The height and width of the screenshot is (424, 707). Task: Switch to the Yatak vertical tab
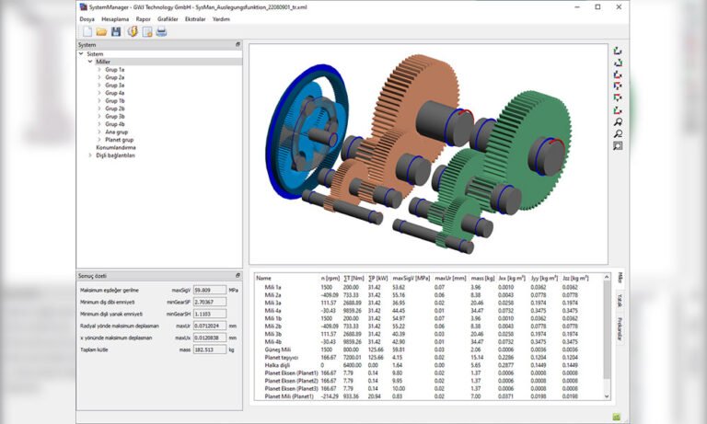pos(620,301)
